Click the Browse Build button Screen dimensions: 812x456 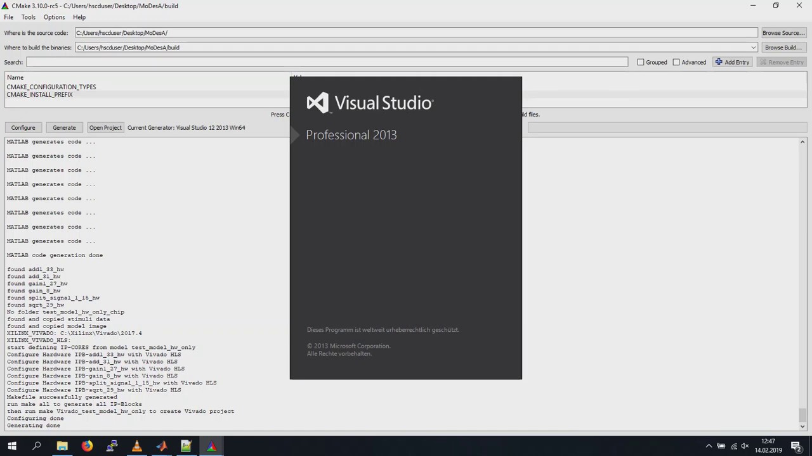[783, 47]
